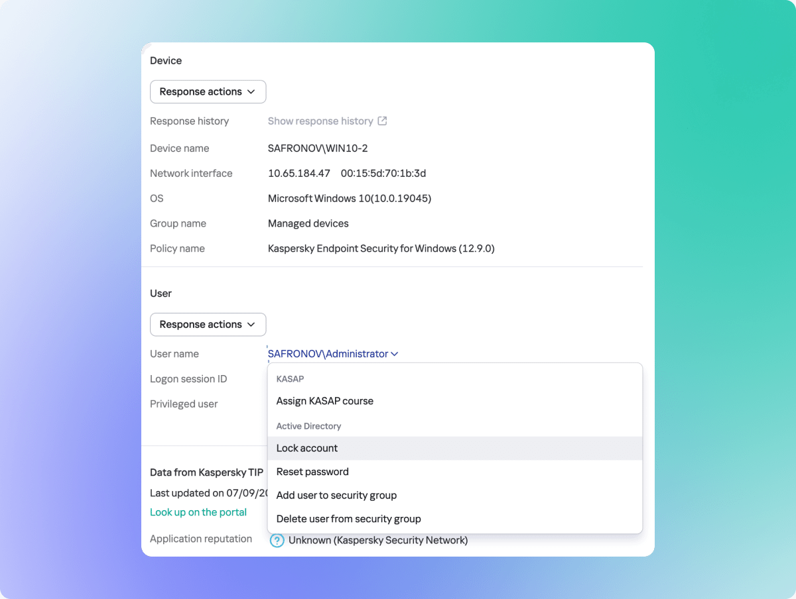Click the Response history label
The image size is (796, 599).
(x=190, y=121)
